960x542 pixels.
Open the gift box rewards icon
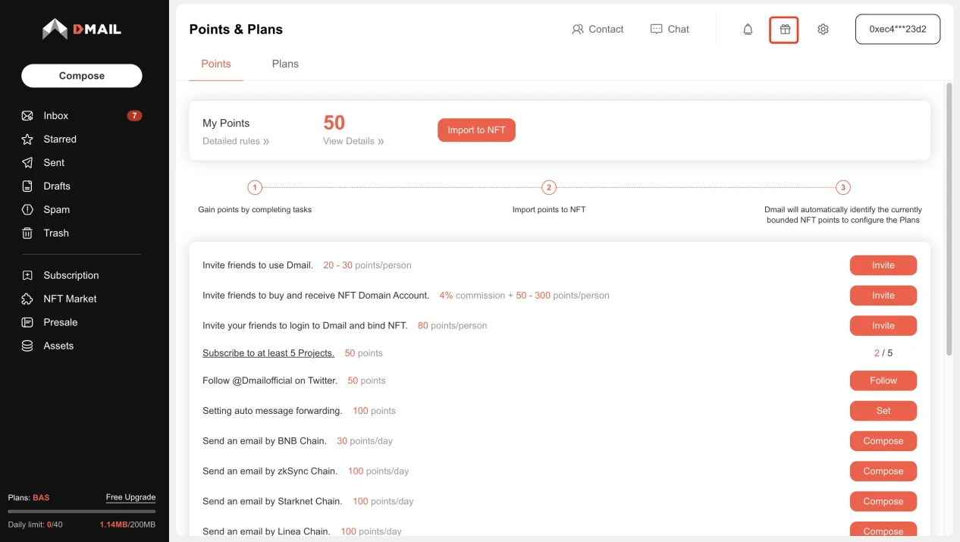784,30
